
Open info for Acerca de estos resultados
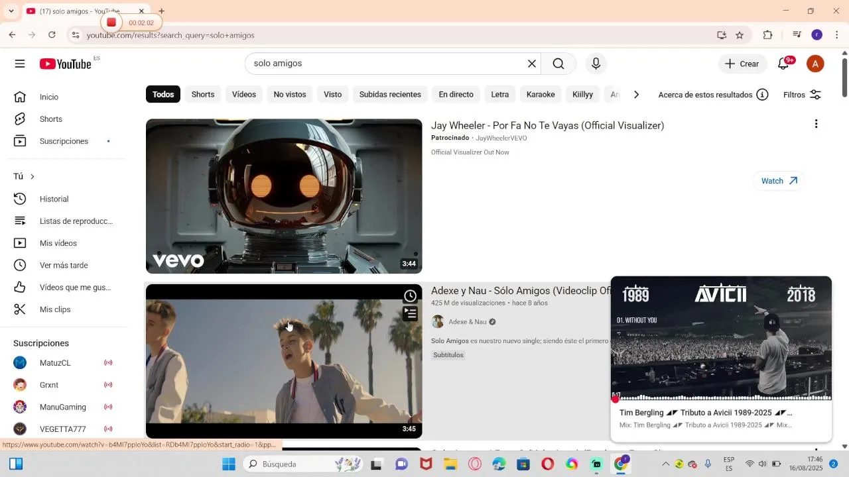pos(763,95)
